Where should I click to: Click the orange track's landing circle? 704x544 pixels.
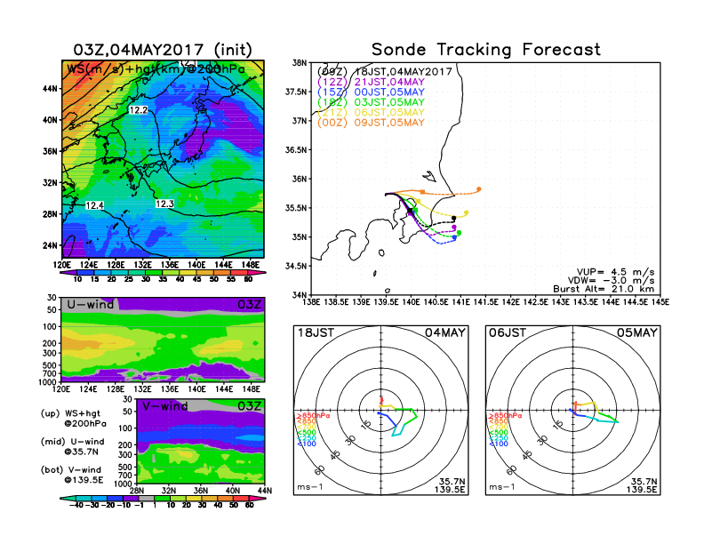point(479,189)
